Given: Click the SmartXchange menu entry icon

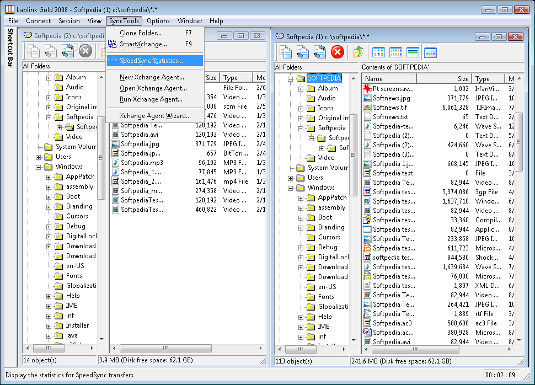Looking at the screenshot, I should pyautogui.click(x=113, y=44).
